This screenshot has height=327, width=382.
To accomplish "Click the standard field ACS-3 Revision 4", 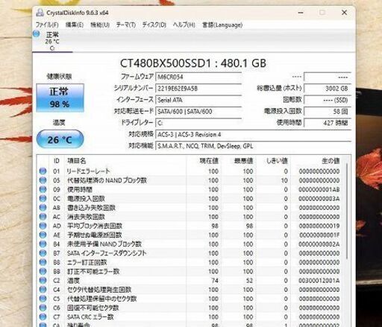I will pos(253,135).
